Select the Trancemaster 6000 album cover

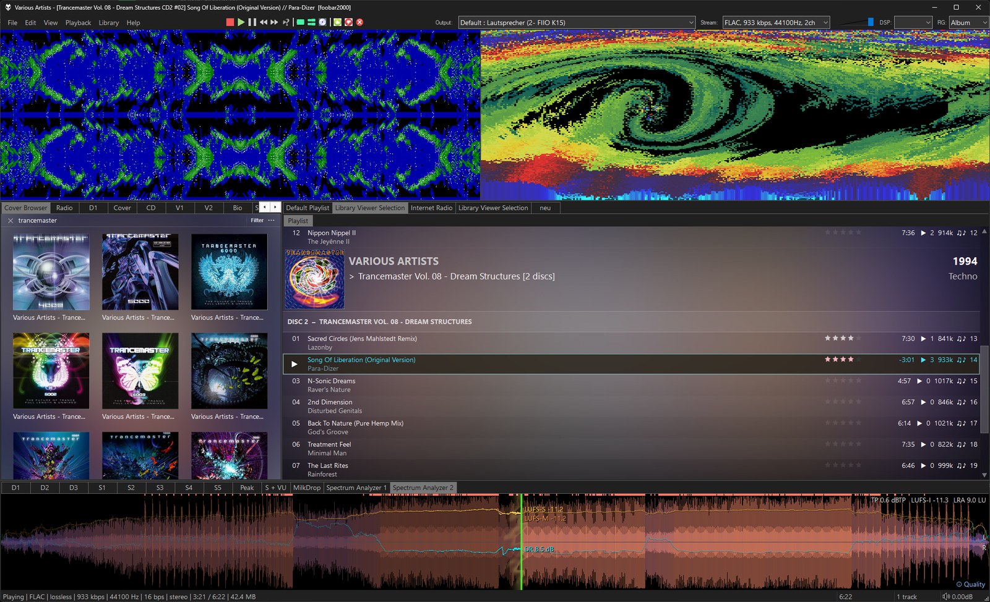coord(229,272)
